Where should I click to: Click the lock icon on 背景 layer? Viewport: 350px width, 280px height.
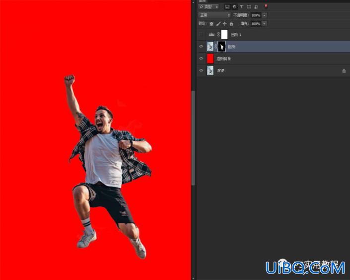click(x=344, y=71)
